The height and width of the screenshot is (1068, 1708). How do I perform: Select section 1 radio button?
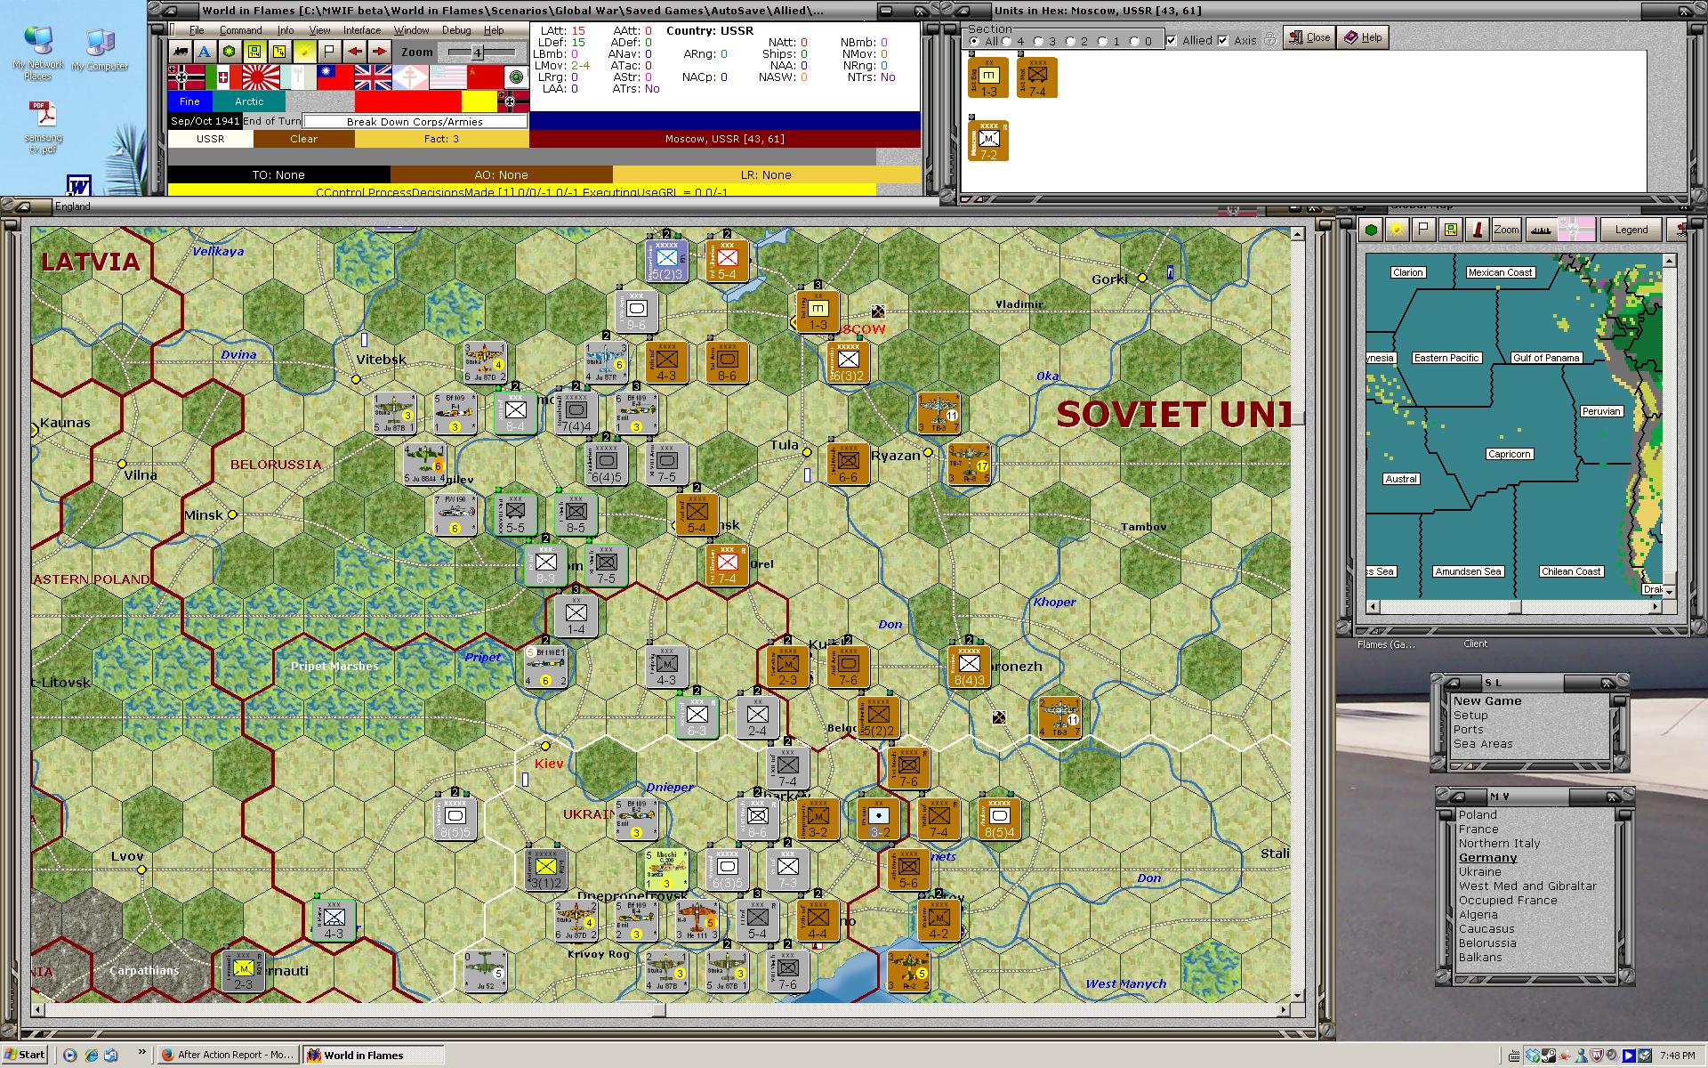click(1103, 41)
